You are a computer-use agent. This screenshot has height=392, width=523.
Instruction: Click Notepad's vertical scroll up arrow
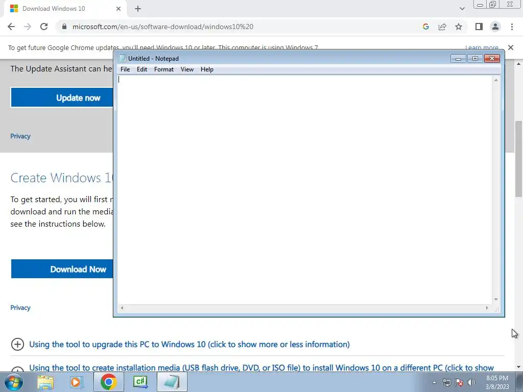coord(496,80)
